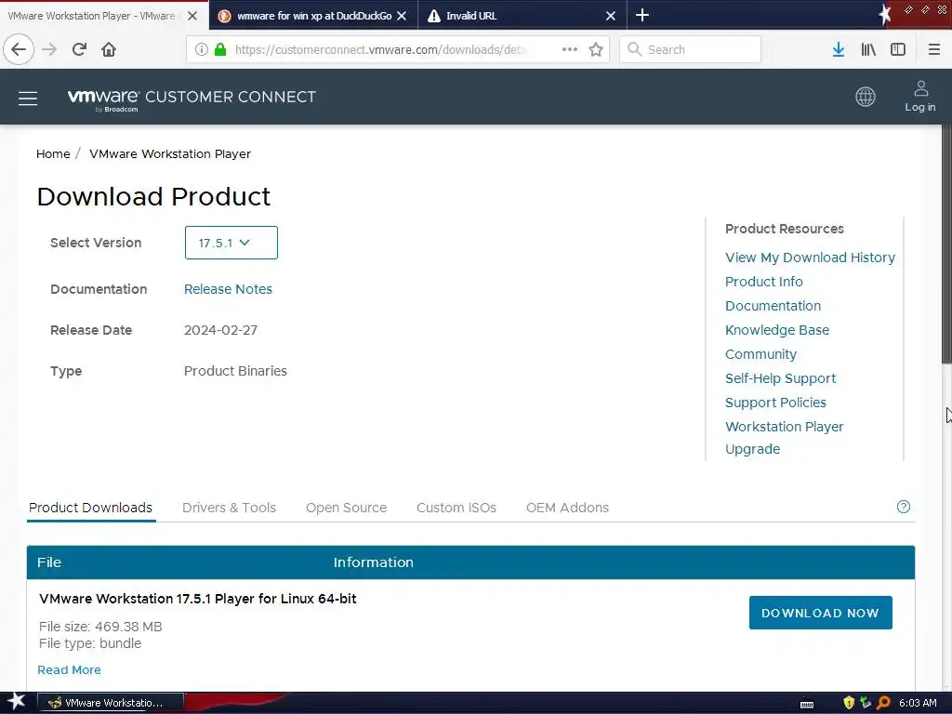Click the yellow shield tray icon
The width and height of the screenshot is (952, 714).
click(x=849, y=703)
